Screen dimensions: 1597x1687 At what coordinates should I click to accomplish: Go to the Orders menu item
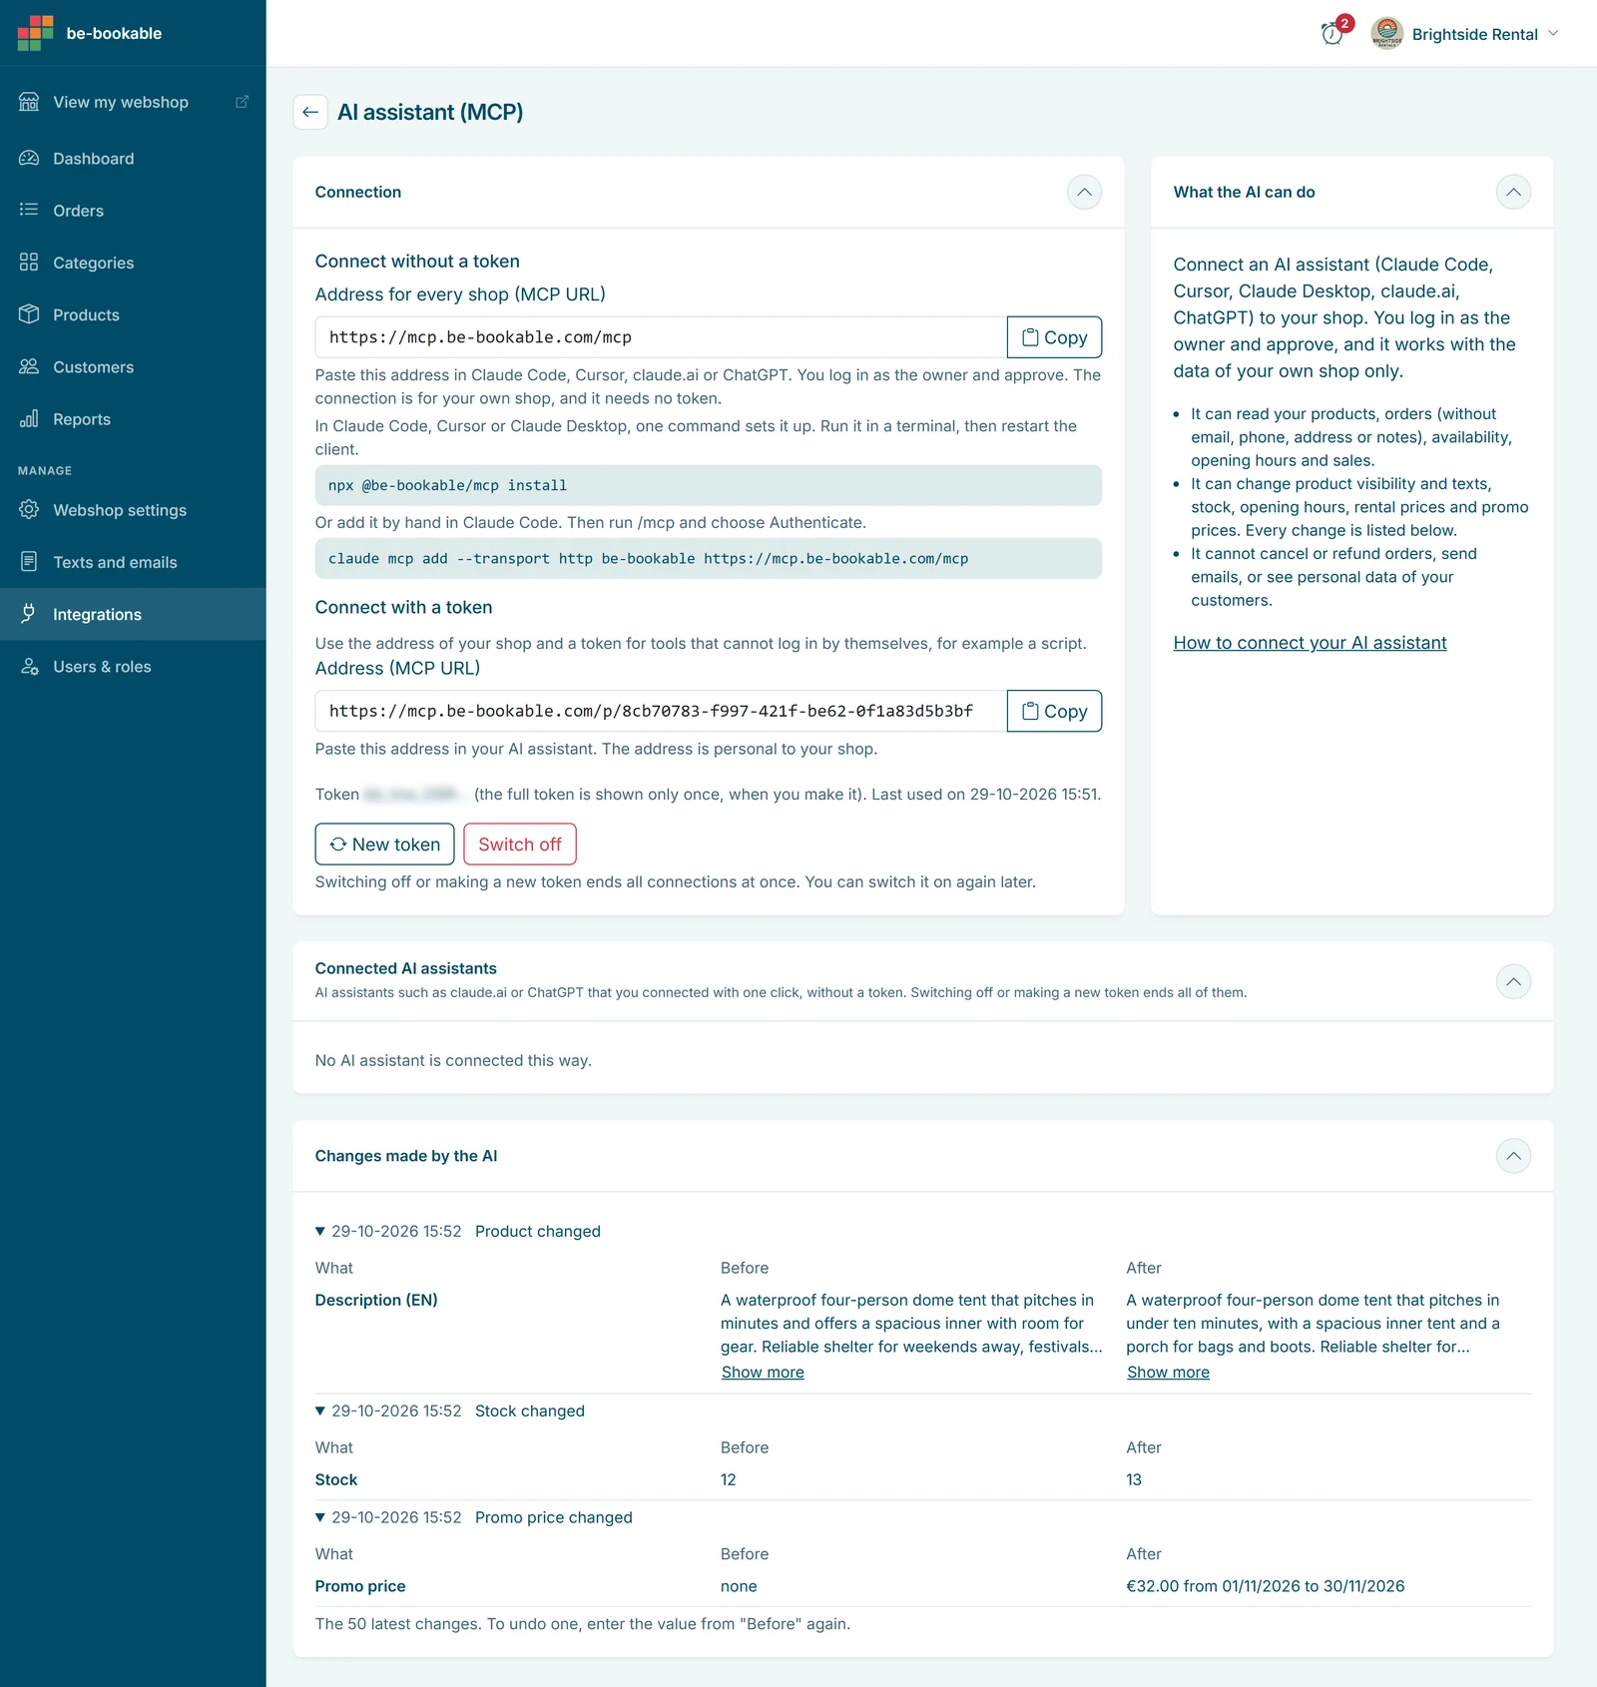point(133,211)
